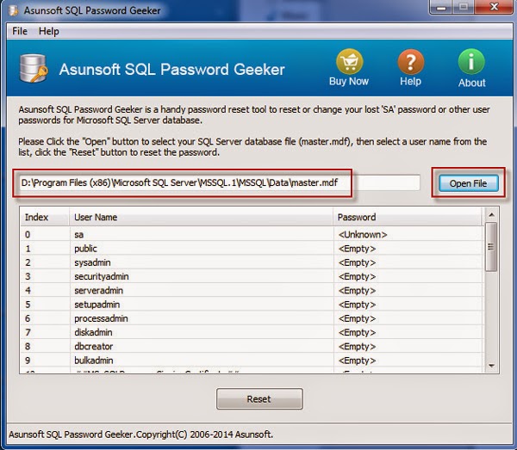The width and height of the screenshot is (517, 450).
Task: Open the Help menu
Action: [x=49, y=31]
